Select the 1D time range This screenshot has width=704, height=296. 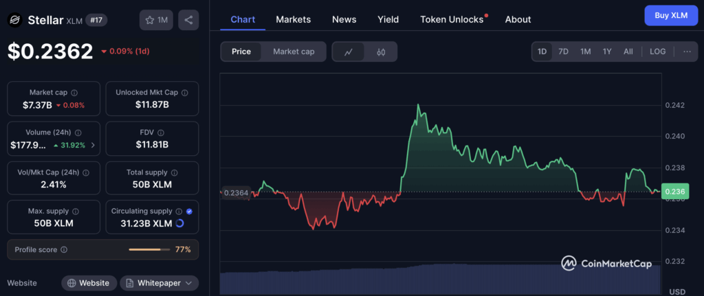click(542, 52)
